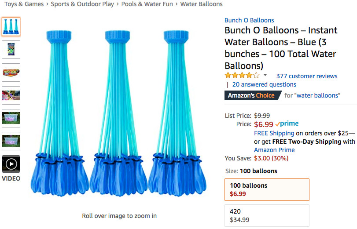Click the star rating icons
The image size is (357, 229).
(242, 76)
